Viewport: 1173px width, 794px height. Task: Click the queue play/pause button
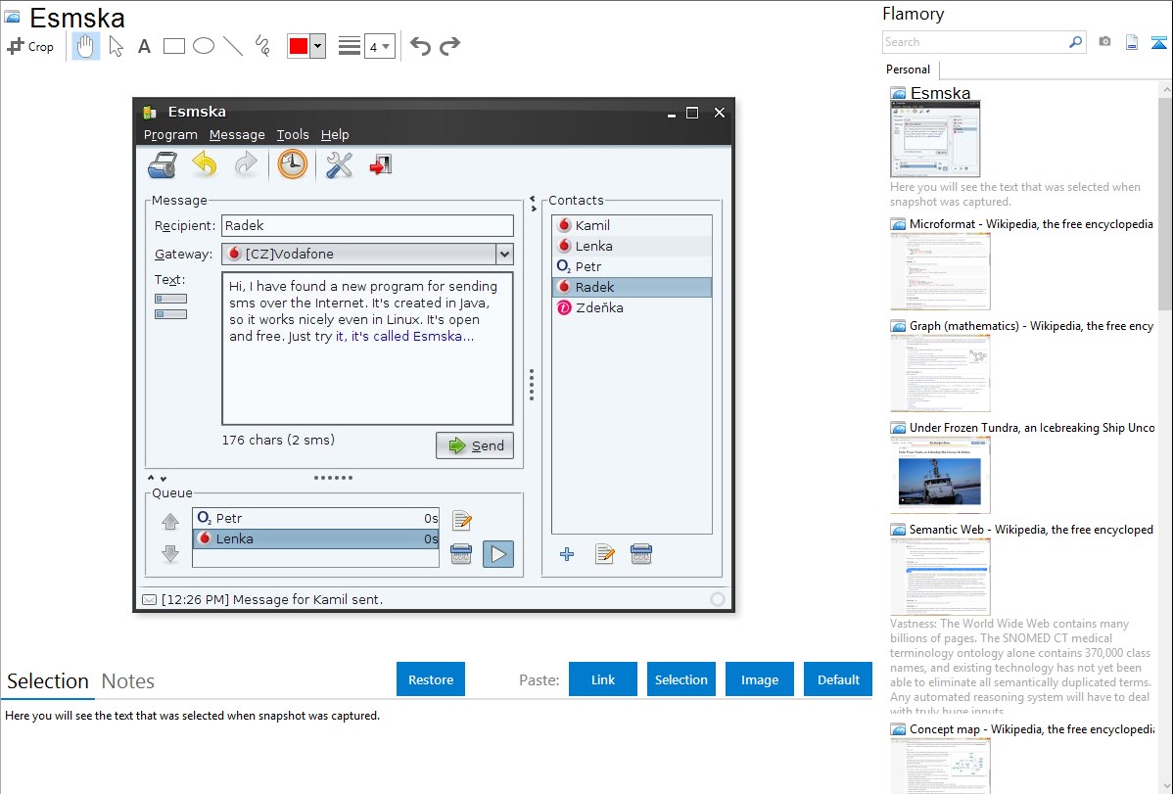click(498, 554)
